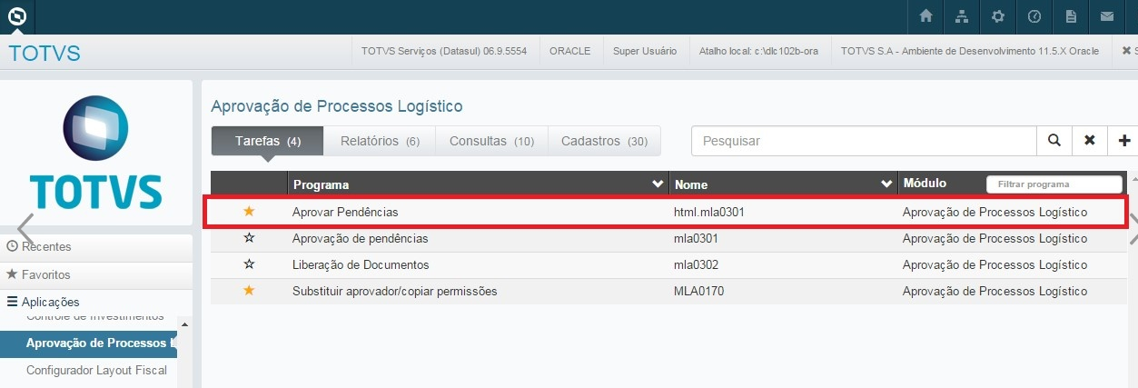Viewport: 1138px width, 388px height.
Task: Click the mla0302 name cell
Action: click(x=696, y=264)
